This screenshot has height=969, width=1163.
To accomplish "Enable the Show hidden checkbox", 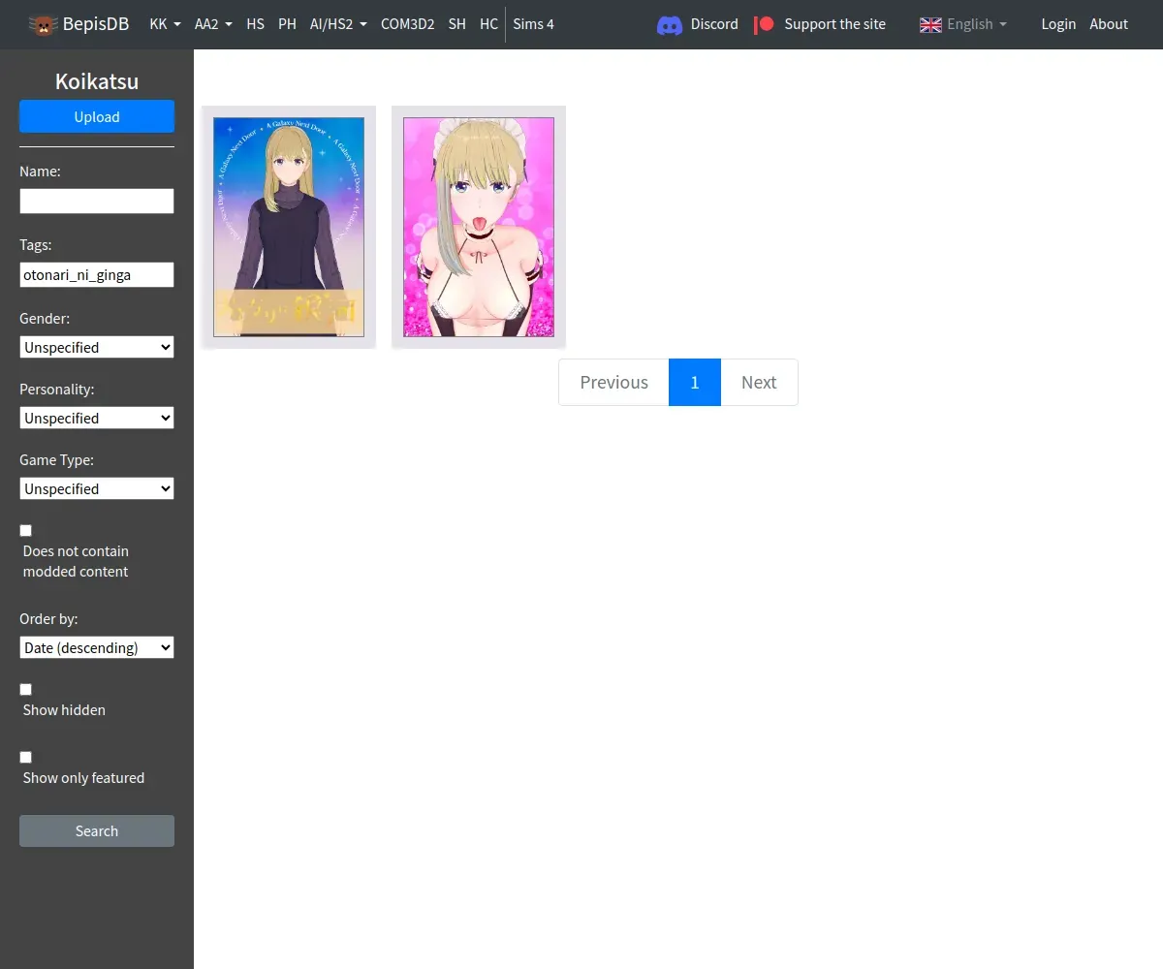I will coord(26,689).
